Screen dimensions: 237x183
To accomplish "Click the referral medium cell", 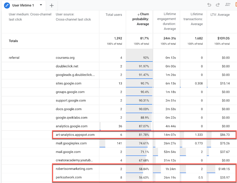I will coord(14,58).
